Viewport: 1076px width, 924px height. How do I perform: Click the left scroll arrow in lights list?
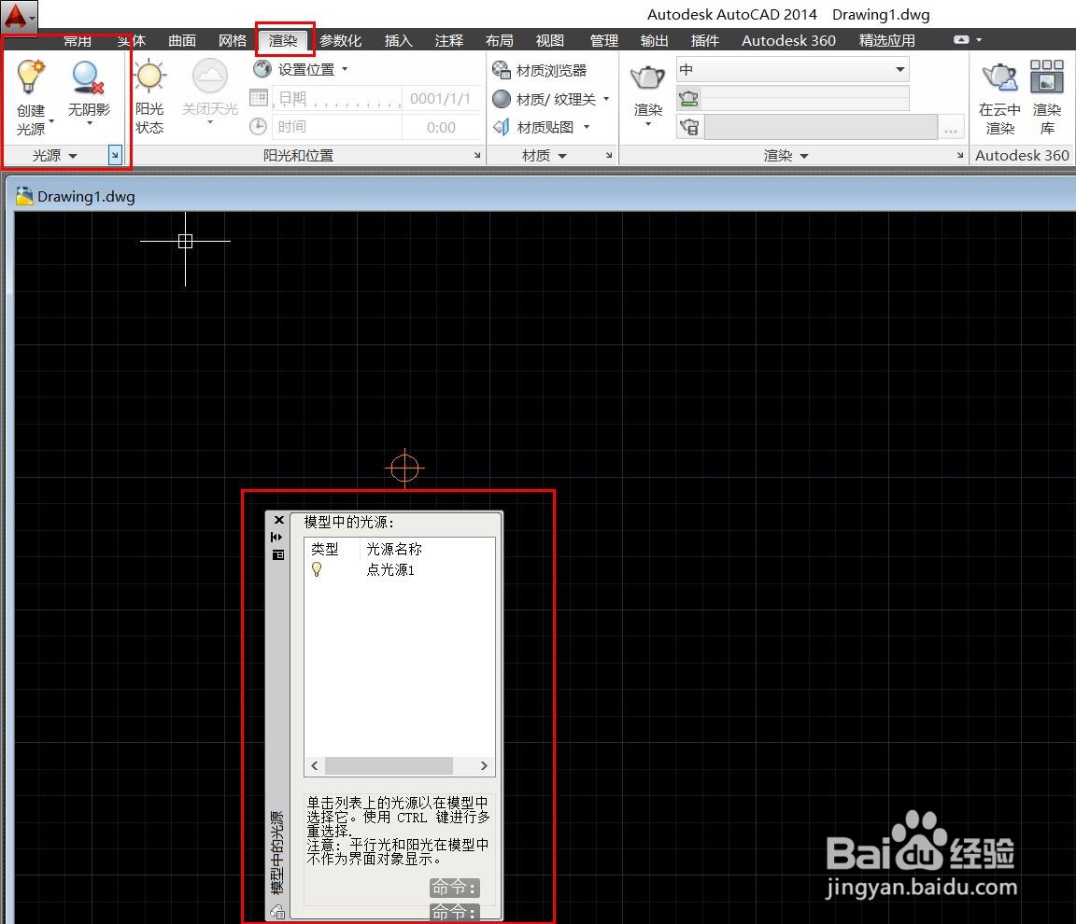[314, 765]
